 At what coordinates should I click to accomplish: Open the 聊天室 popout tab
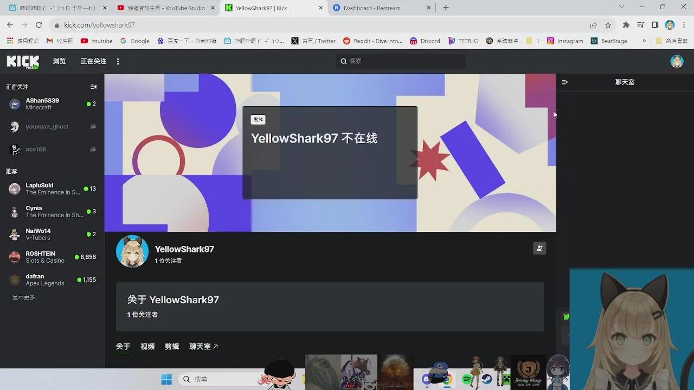coord(203,347)
